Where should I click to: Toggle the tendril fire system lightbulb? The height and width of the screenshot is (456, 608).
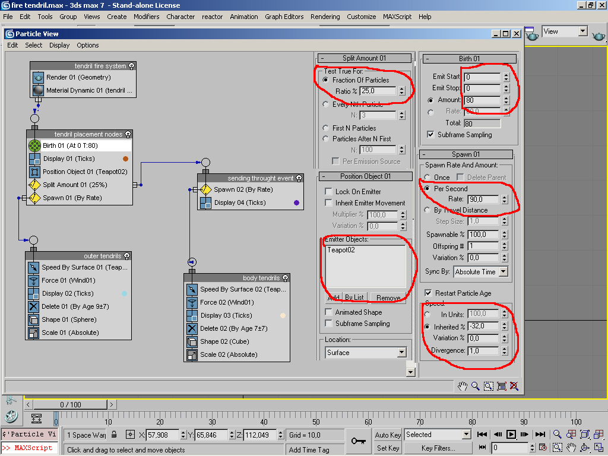click(132, 66)
